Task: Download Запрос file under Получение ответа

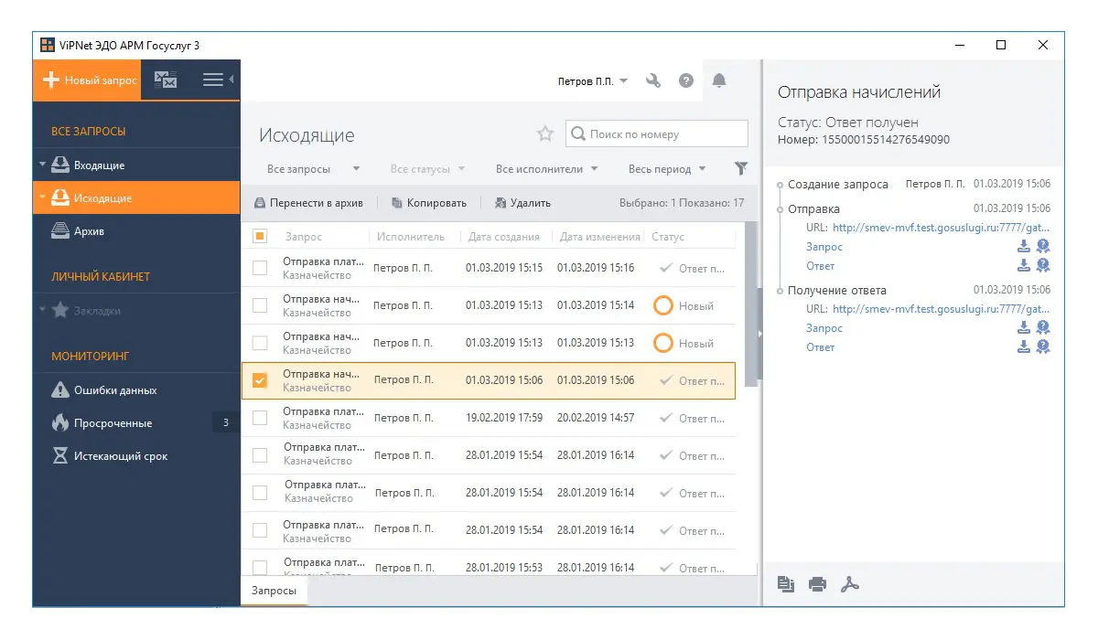Action: click(1024, 327)
